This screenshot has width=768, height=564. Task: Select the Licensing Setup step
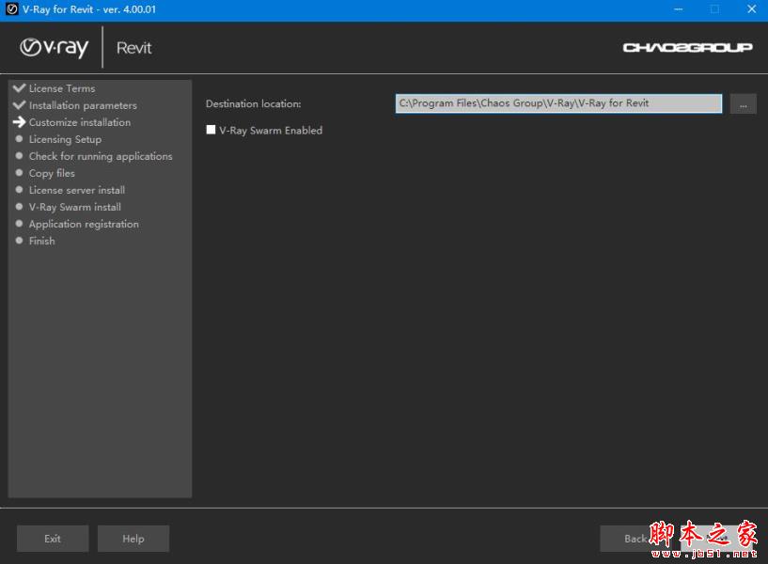point(65,139)
